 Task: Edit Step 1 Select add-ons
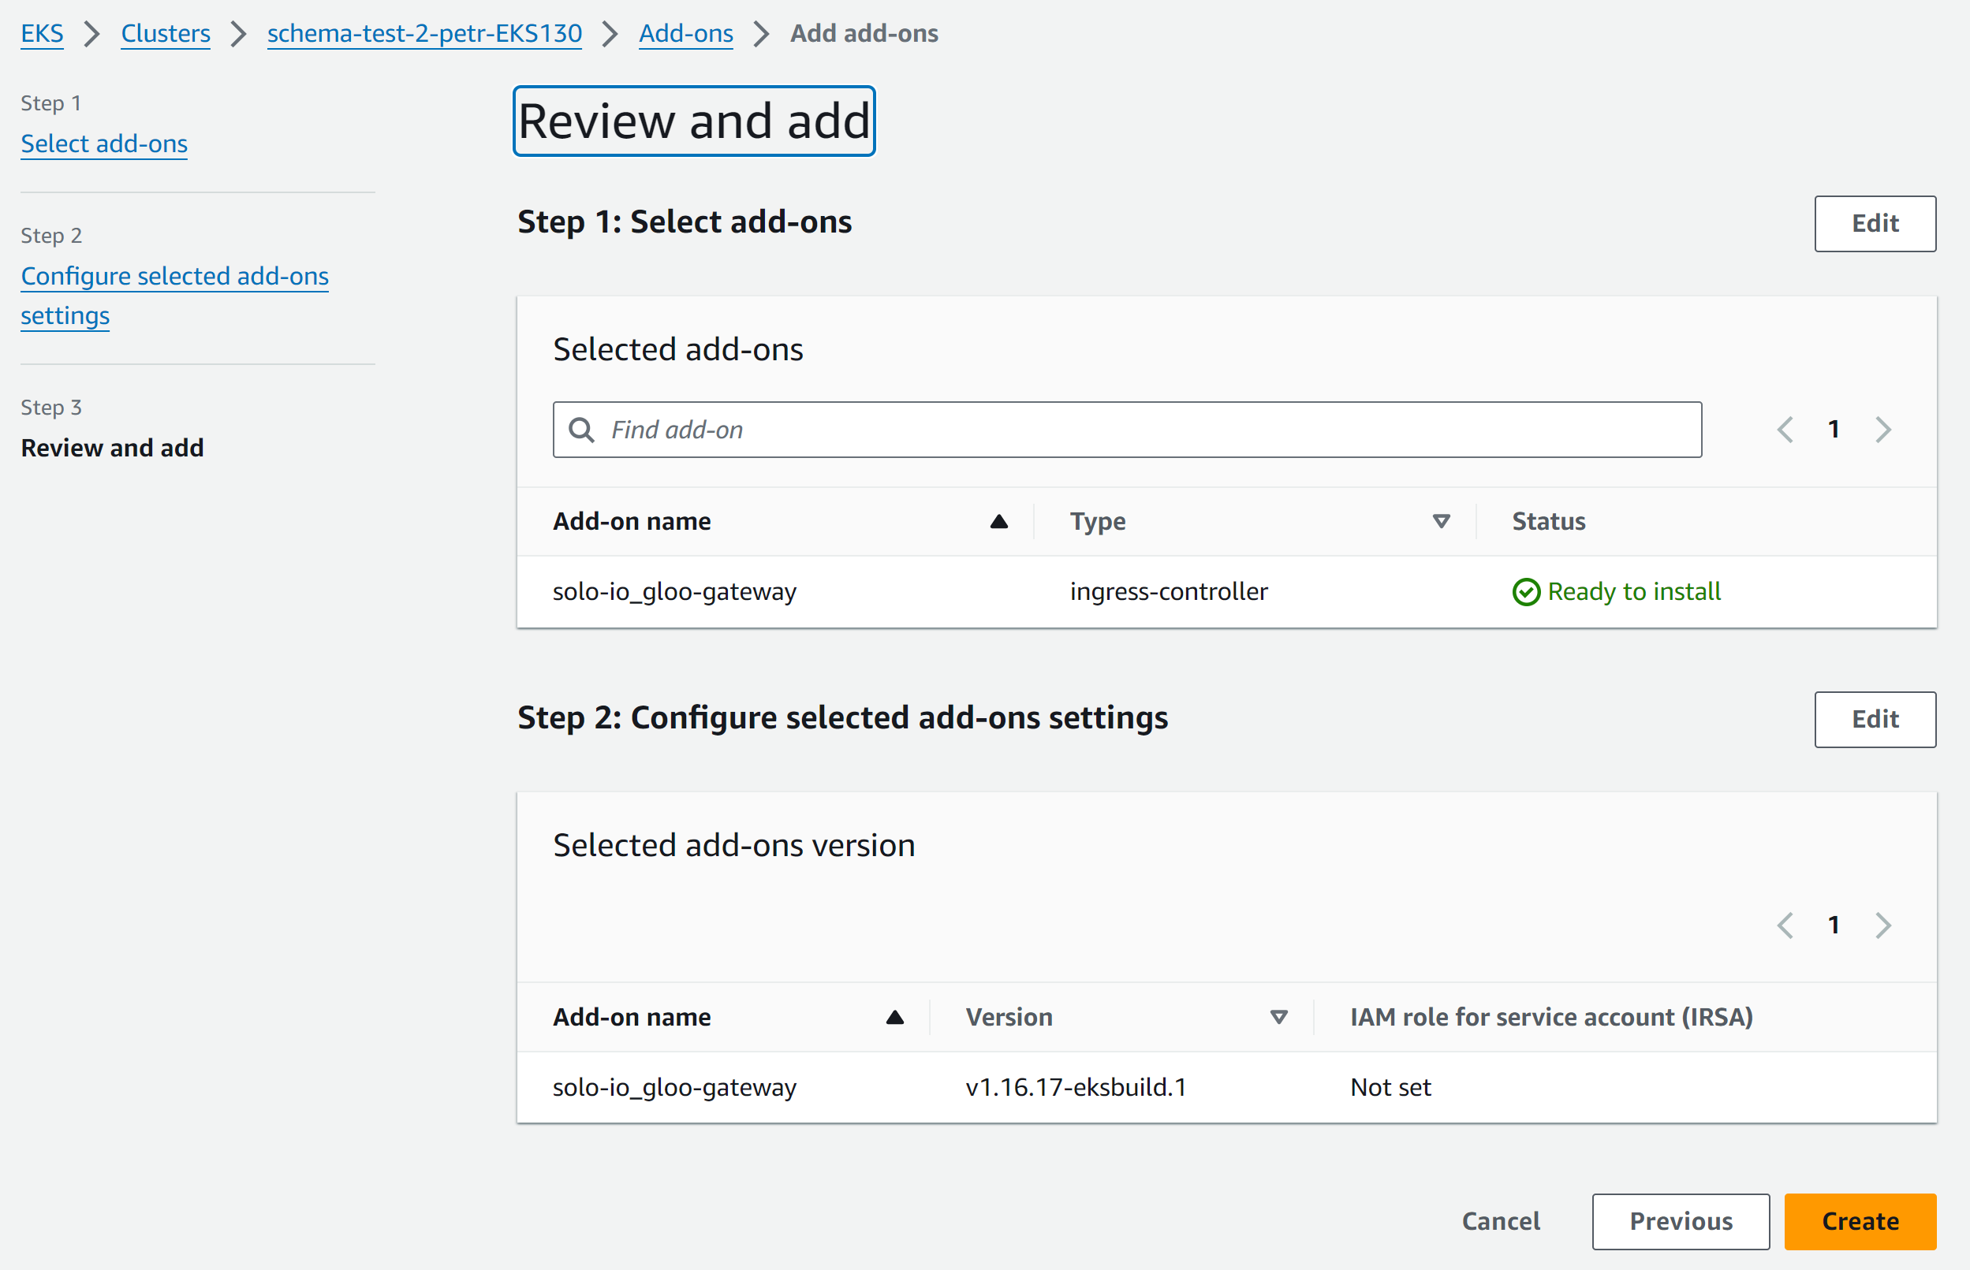click(1875, 223)
